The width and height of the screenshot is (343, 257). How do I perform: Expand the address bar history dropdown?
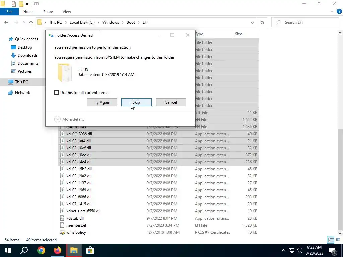coord(252,22)
